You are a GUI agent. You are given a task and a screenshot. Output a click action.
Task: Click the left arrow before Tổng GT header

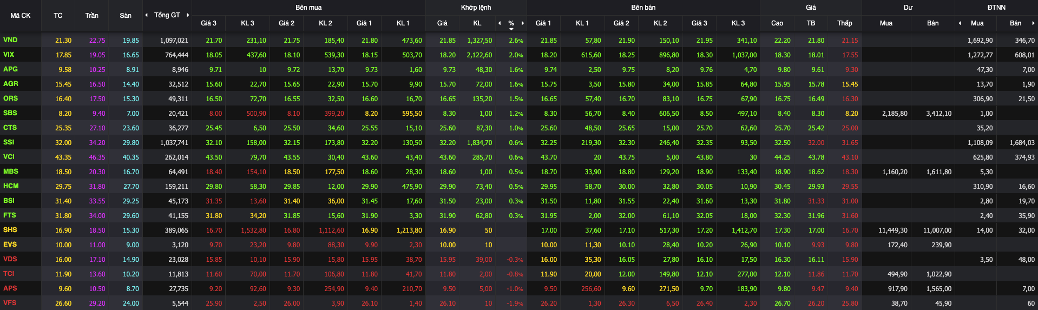(146, 15)
